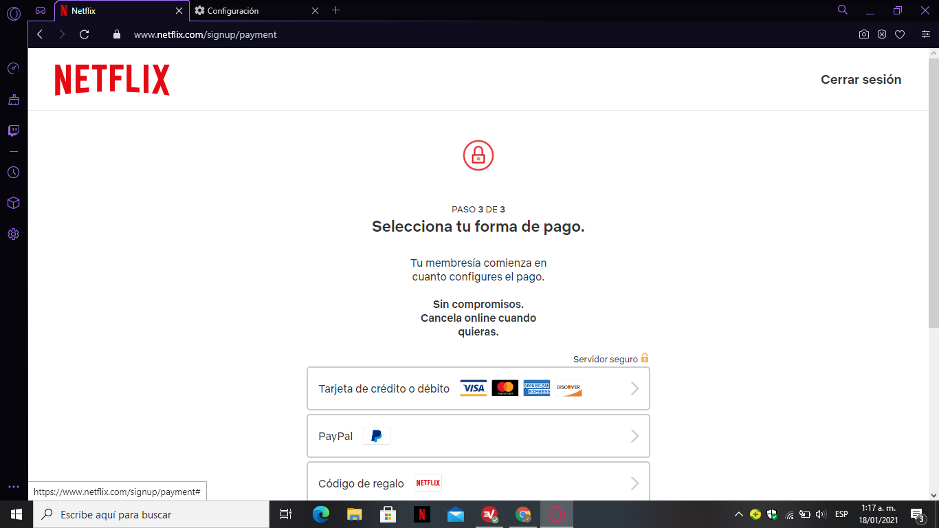The image size is (939, 528).
Task: Open Settings gear icon in sidebar
Action: pyautogui.click(x=13, y=234)
